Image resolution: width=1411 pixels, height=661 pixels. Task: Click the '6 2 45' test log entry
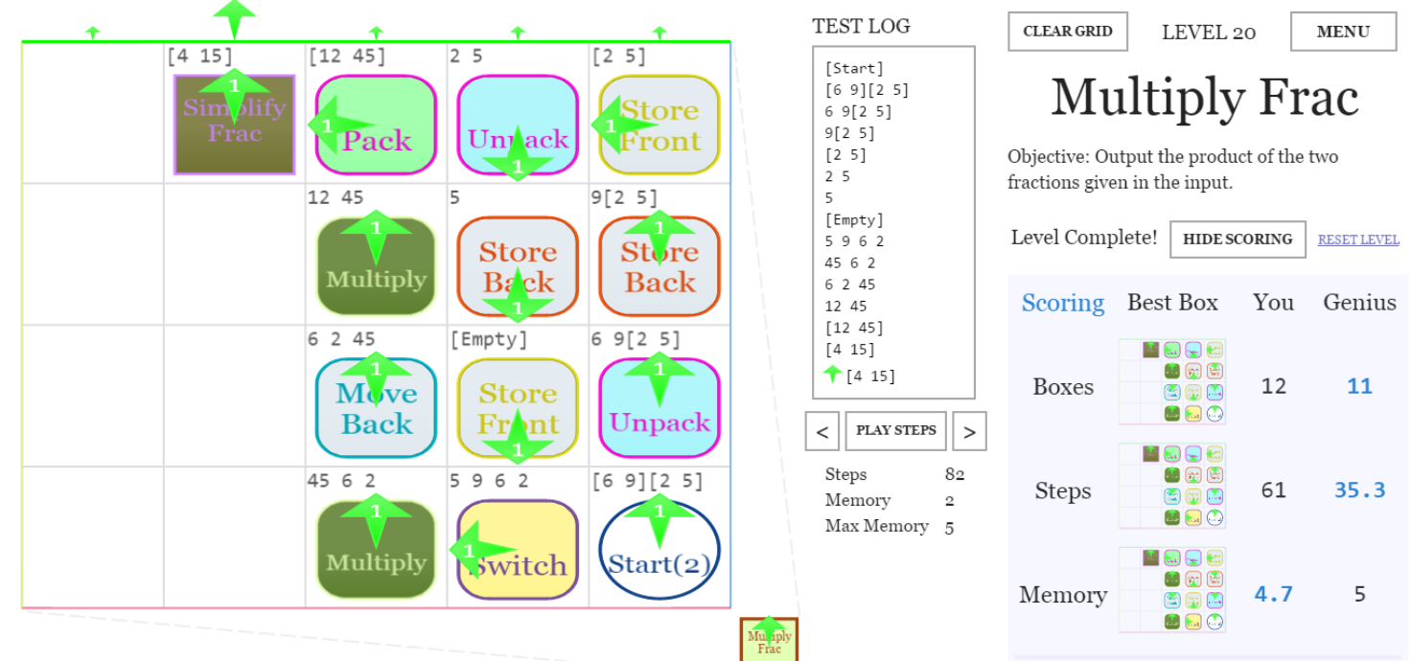(849, 285)
